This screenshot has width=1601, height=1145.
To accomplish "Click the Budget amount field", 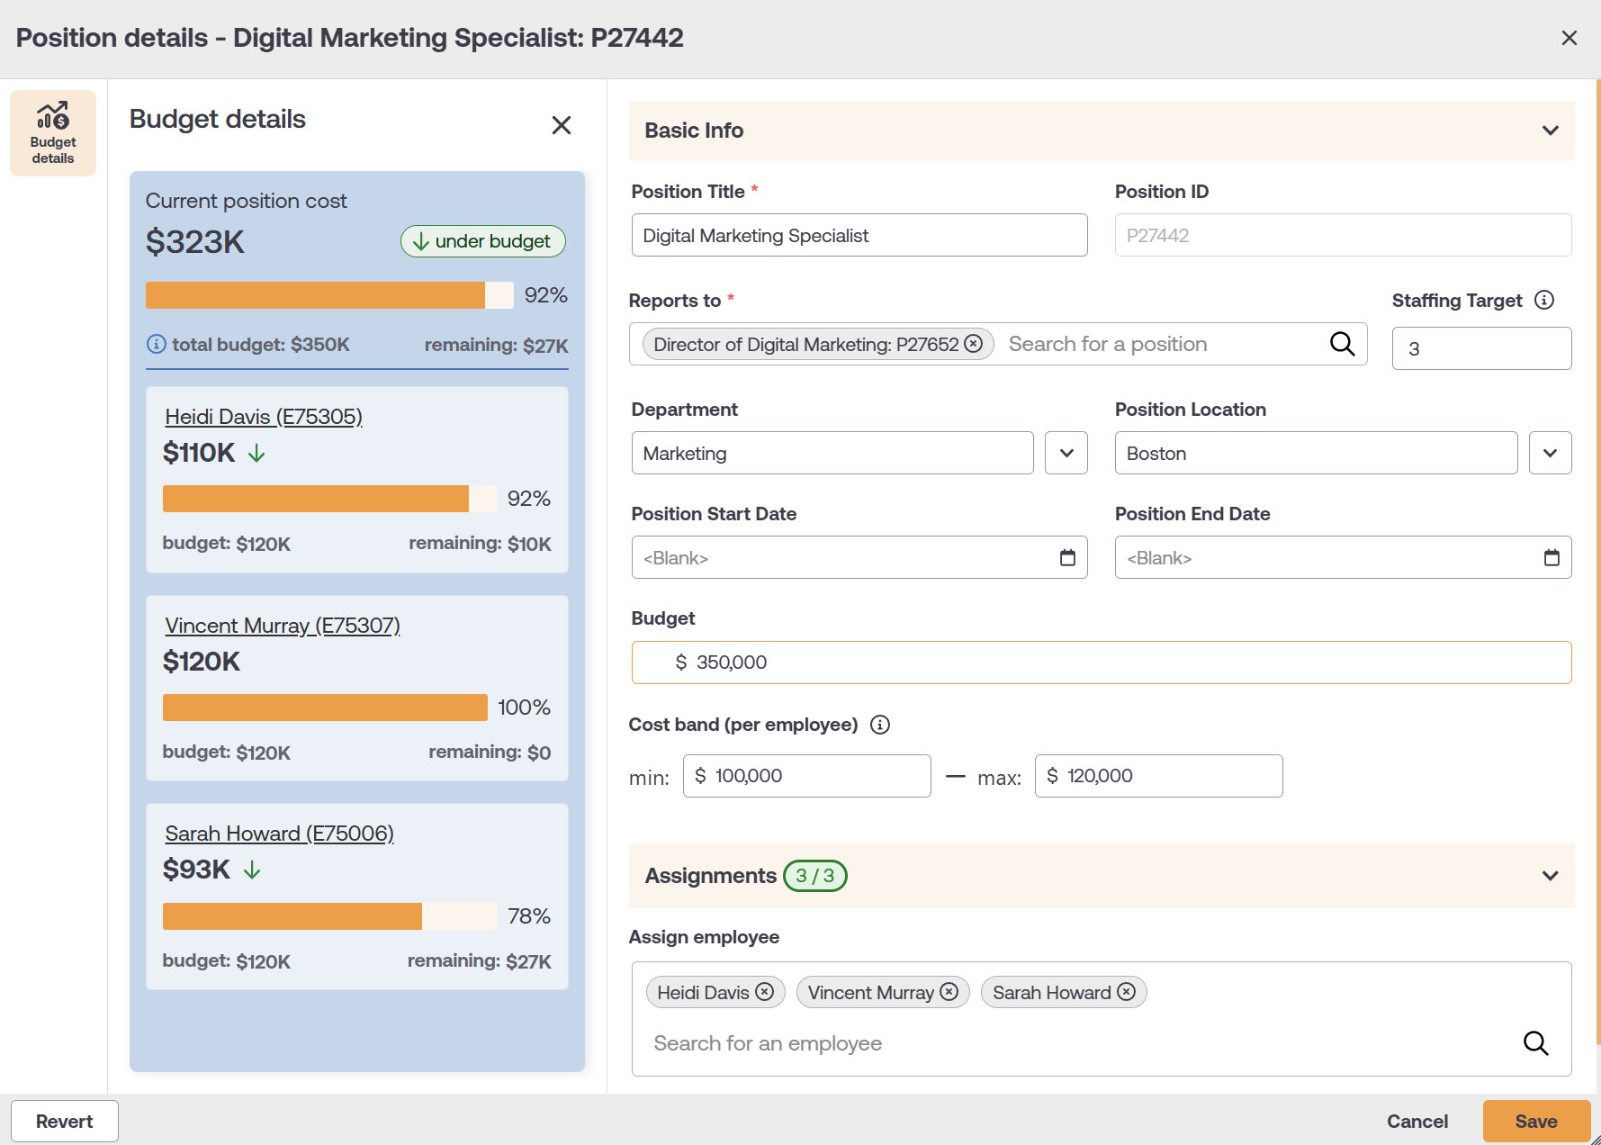I will click(1102, 663).
